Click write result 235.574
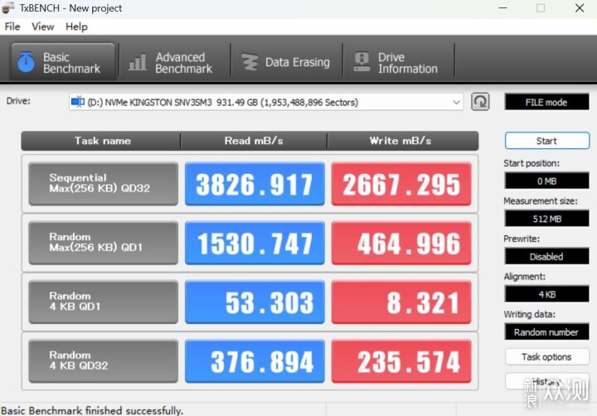The height and width of the screenshot is (416, 597). point(401,360)
